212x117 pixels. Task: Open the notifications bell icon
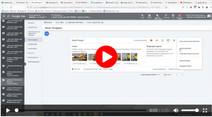click(x=180, y=16)
